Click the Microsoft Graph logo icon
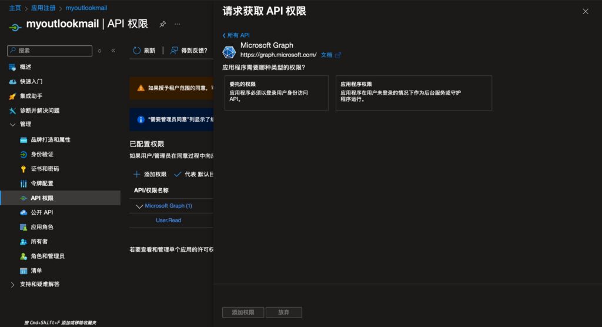Viewport: 602px width, 327px height. coord(229,51)
